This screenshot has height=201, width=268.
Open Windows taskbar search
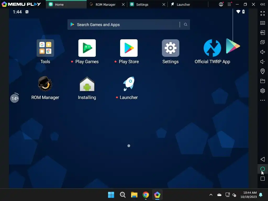click(122, 195)
